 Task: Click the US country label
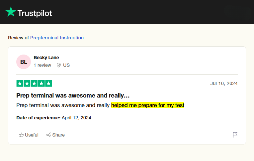tap(66, 65)
